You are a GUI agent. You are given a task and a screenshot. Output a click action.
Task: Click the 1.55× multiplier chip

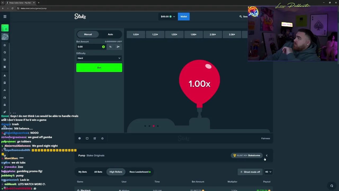(x=174, y=34)
